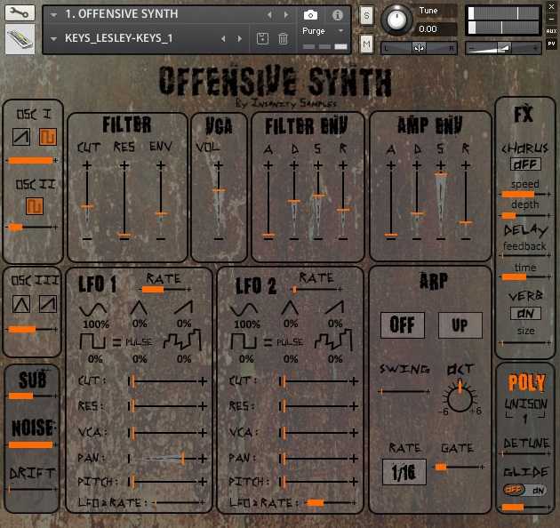
Task: Click the instrument thumbnail icon
Action: 20,39
